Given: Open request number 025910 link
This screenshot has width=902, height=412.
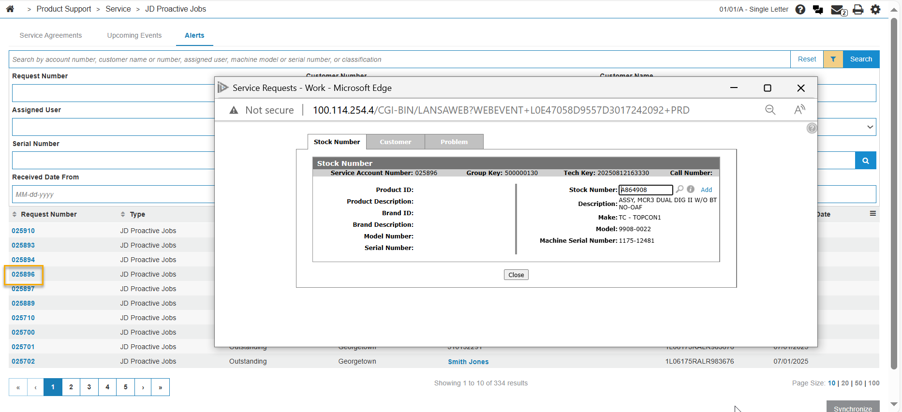Looking at the screenshot, I should [x=23, y=231].
